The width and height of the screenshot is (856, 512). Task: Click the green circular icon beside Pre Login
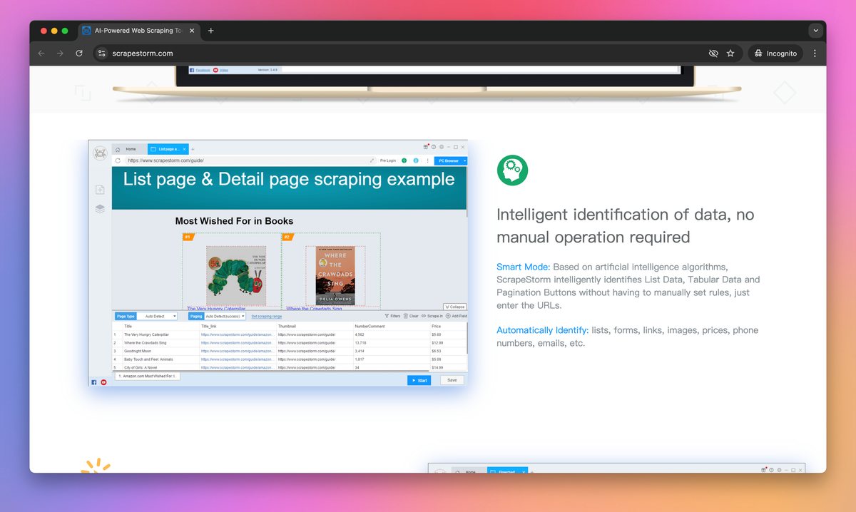point(404,160)
